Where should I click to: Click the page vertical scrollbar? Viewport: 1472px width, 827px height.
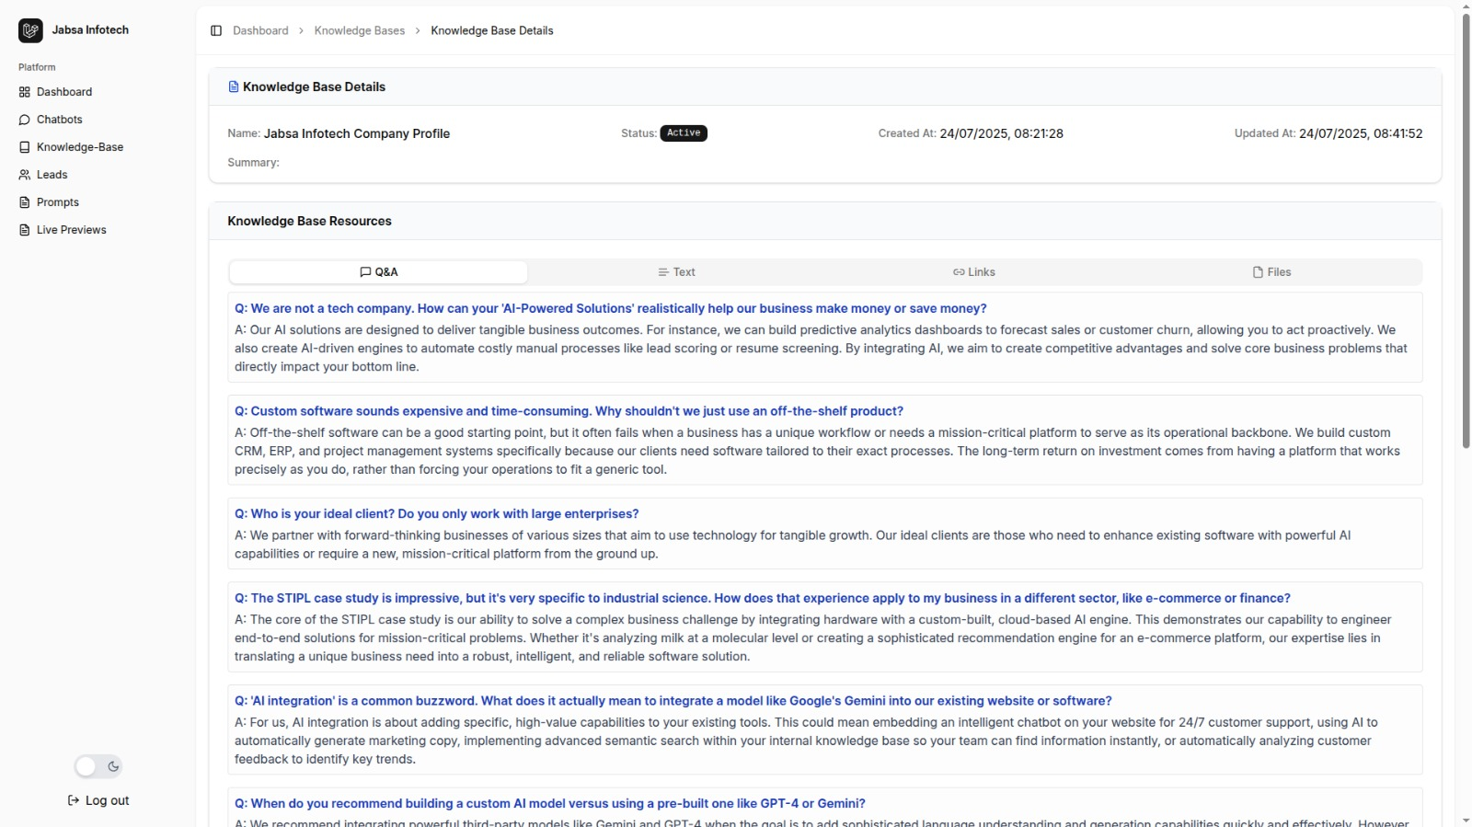click(x=1466, y=230)
